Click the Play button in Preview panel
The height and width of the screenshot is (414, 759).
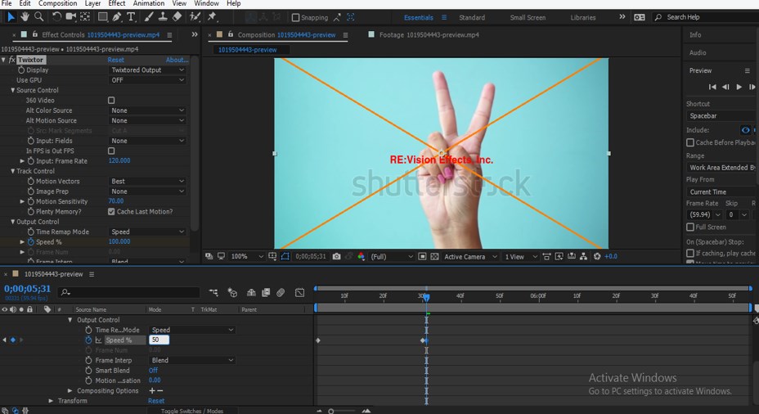[x=739, y=87]
